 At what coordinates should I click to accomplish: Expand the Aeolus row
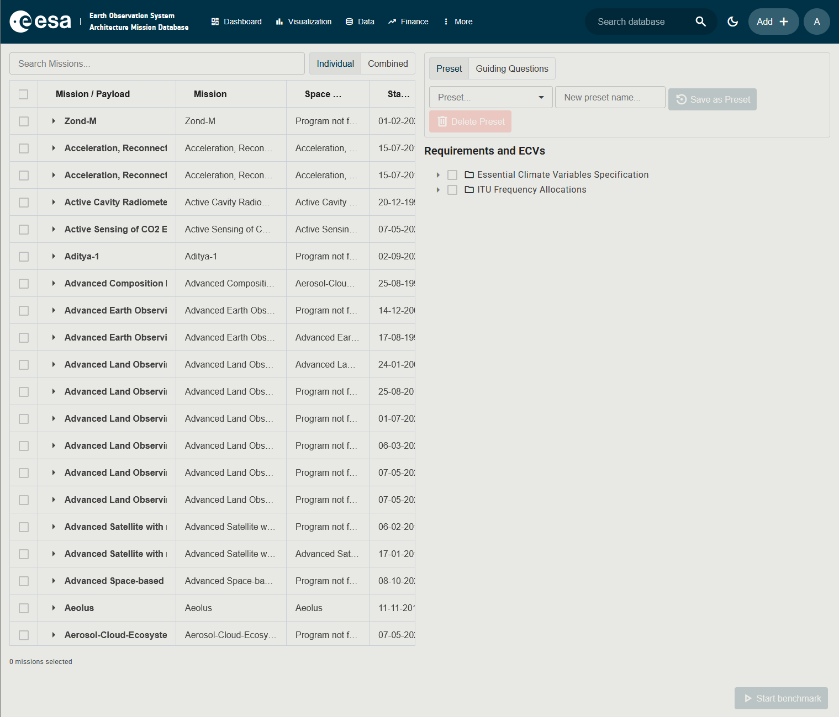(x=54, y=608)
